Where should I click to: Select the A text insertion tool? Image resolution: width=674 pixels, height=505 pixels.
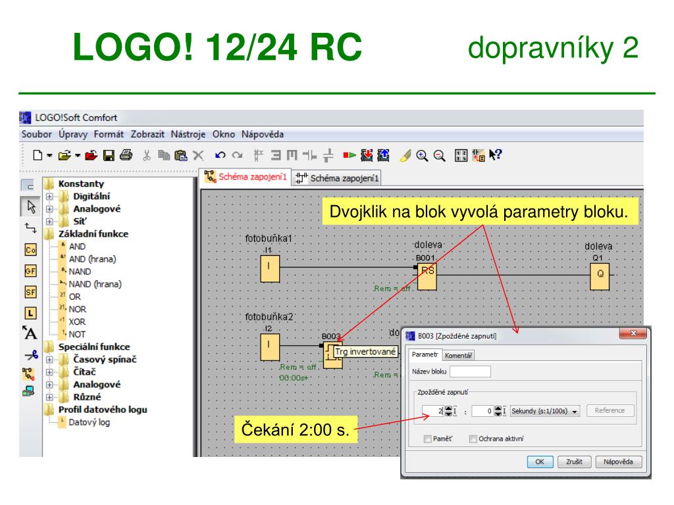(30, 333)
